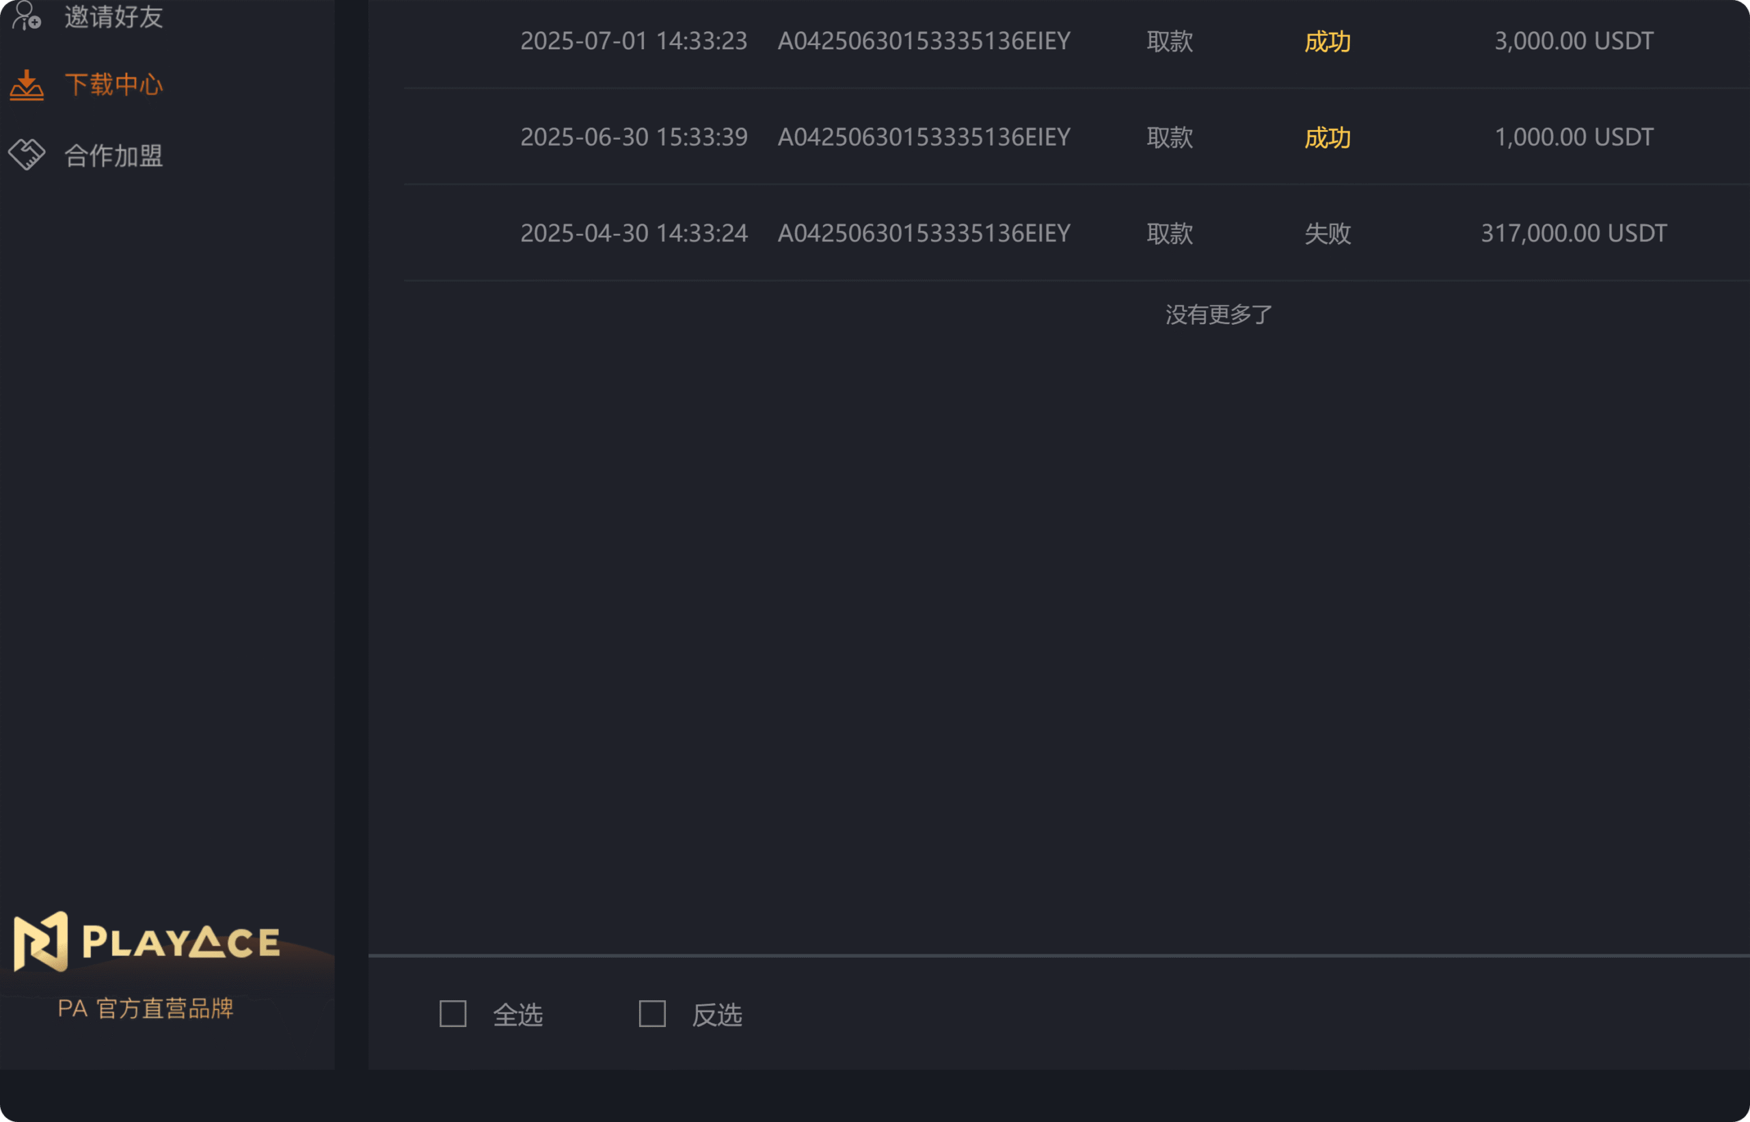Screen dimensions: 1750x1122
Task: Click the invite friends person icon
Action: [x=27, y=14]
